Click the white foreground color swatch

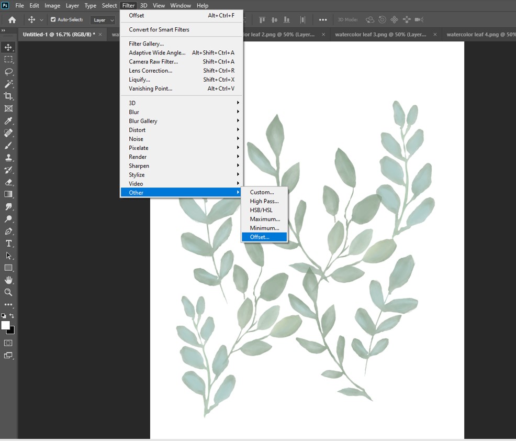point(6,325)
